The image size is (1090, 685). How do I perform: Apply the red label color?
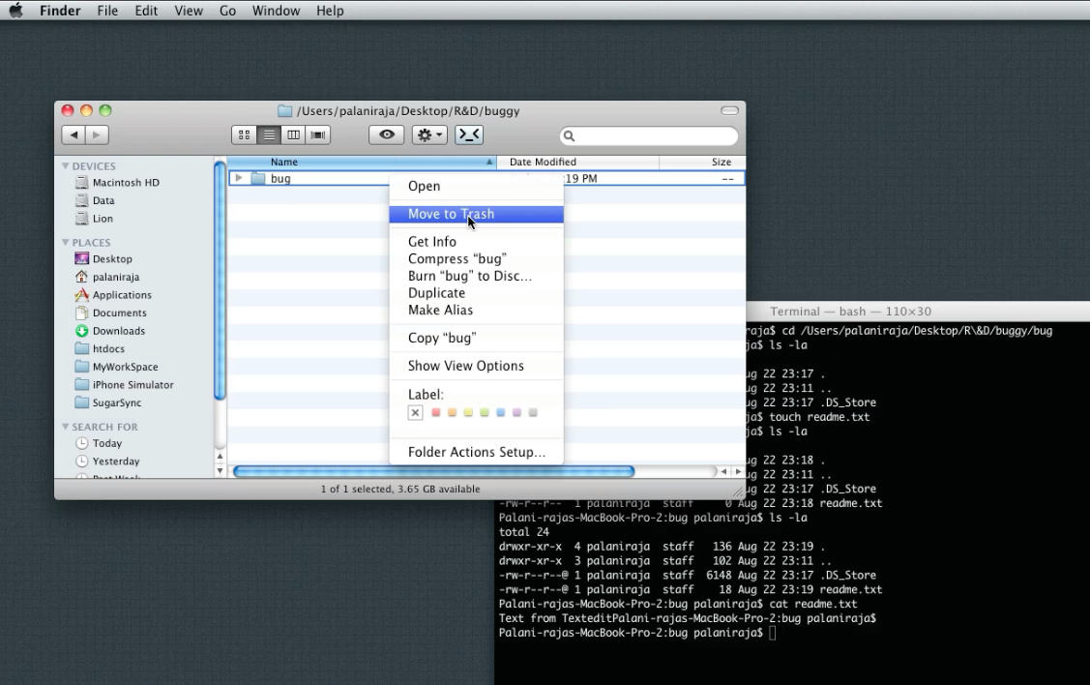coord(436,412)
